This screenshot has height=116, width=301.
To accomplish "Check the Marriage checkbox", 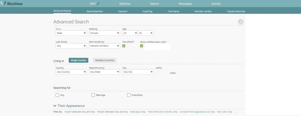I will (93, 95).
